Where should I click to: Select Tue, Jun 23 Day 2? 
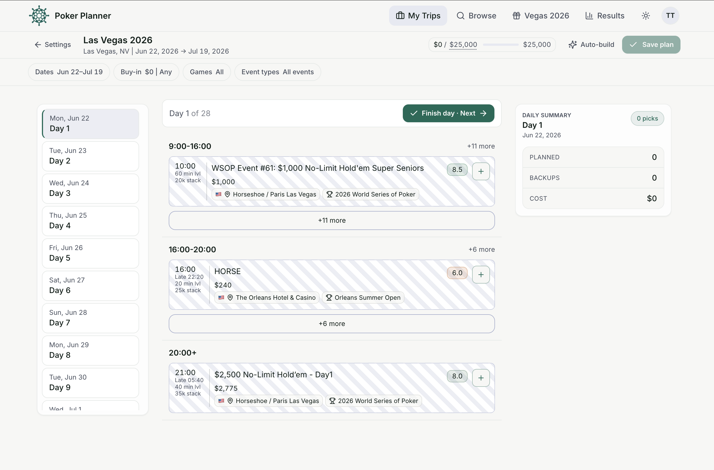tap(91, 156)
